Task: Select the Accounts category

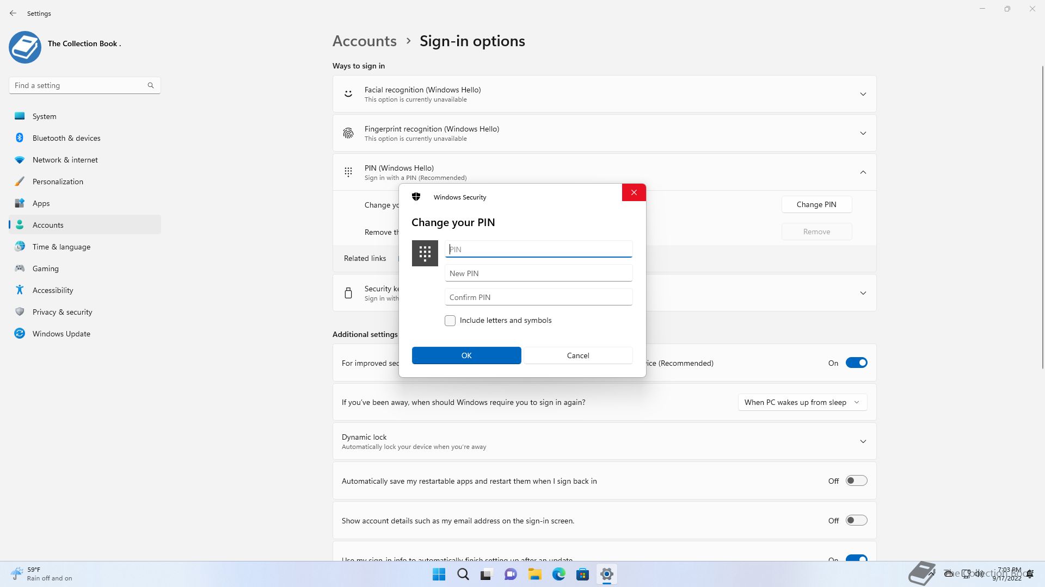Action: tap(85, 225)
